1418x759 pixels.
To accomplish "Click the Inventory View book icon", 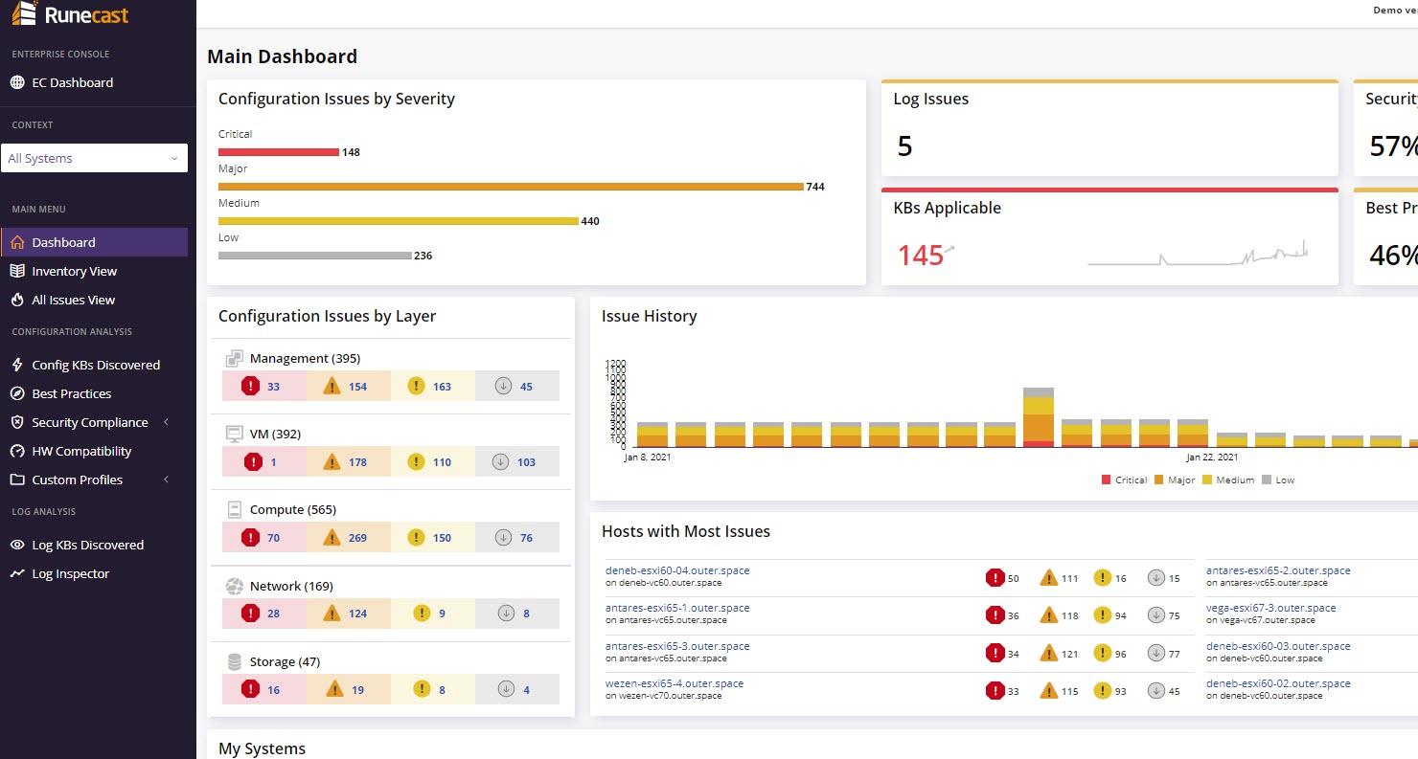I will (17, 271).
